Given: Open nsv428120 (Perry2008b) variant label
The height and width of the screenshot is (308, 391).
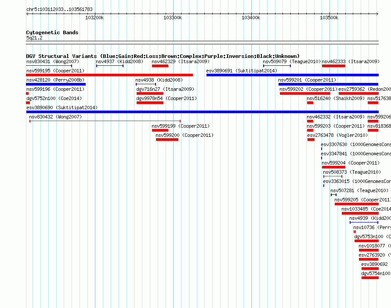Looking at the screenshot, I should coord(55,80).
